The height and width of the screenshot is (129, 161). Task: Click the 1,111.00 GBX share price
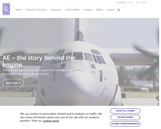[121, 3]
